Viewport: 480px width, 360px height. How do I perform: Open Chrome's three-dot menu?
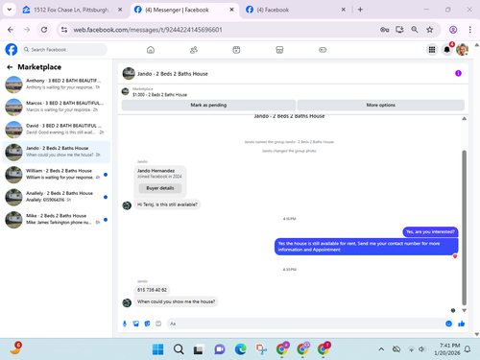tap(469, 30)
